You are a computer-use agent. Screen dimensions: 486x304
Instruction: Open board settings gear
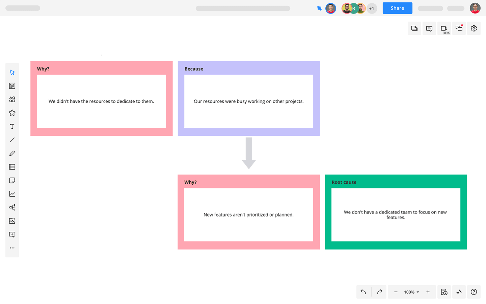click(x=474, y=28)
